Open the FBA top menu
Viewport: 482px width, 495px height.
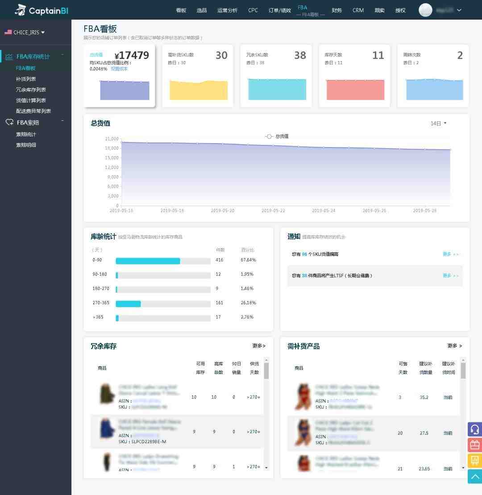[302, 7]
